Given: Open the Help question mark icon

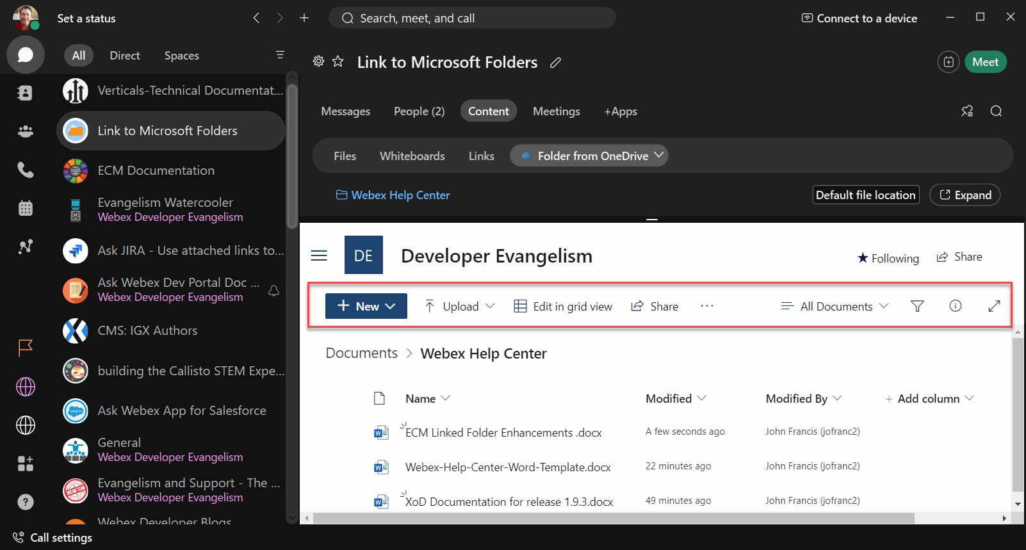Looking at the screenshot, I should coord(25,502).
